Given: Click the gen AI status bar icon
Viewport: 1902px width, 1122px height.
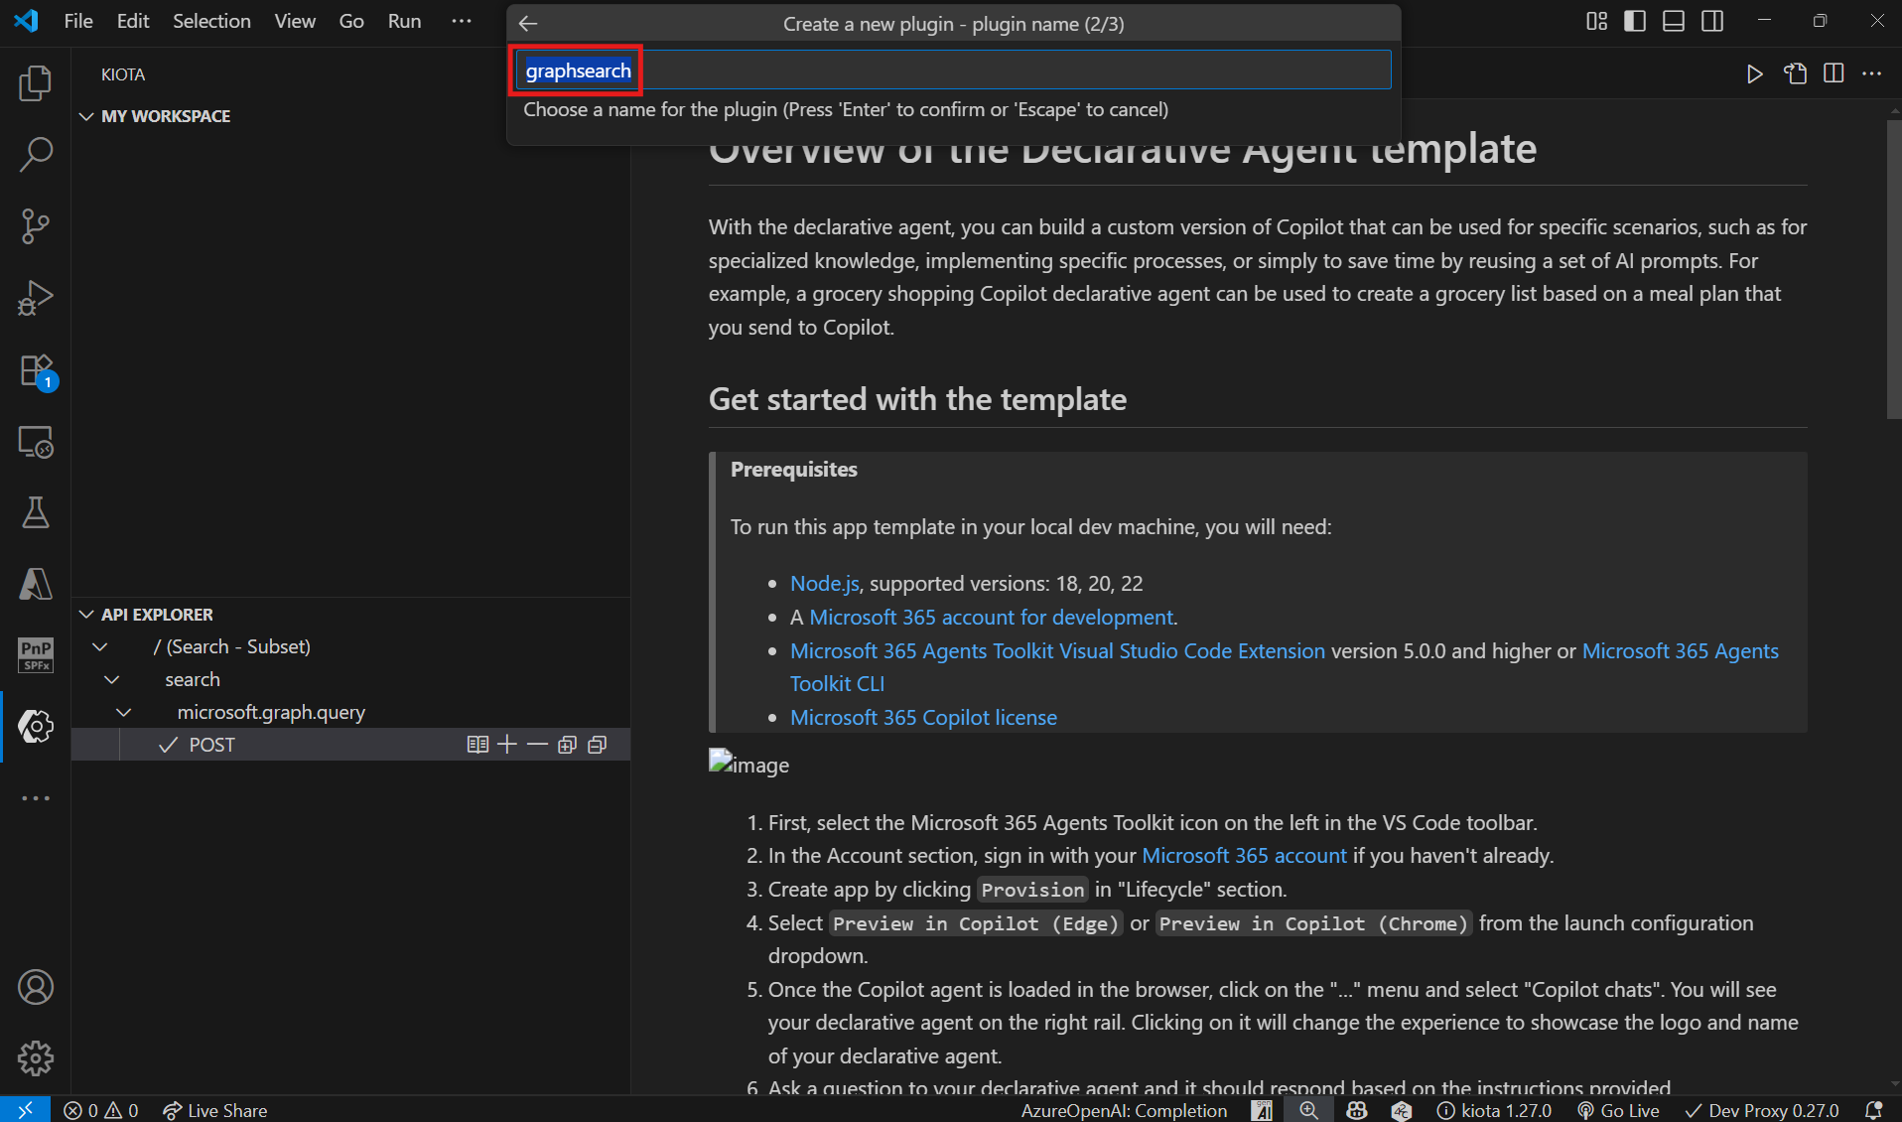Looking at the screenshot, I should coord(1263,1110).
